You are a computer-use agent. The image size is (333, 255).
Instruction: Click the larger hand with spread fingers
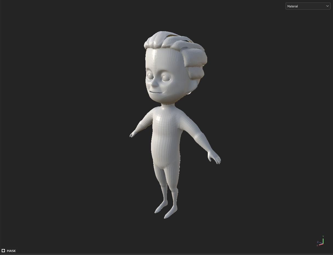214,158
